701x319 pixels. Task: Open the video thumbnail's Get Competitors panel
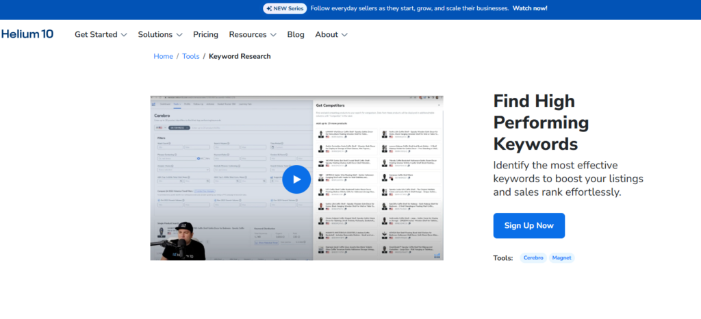[378, 179]
